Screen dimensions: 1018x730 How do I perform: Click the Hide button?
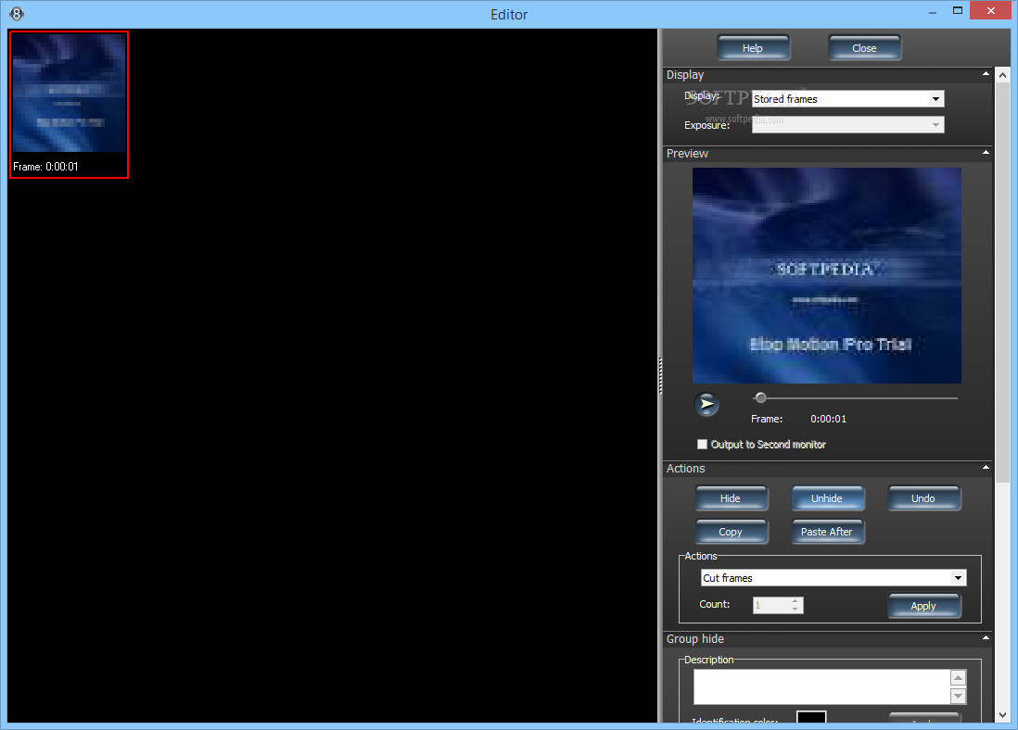[731, 498]
